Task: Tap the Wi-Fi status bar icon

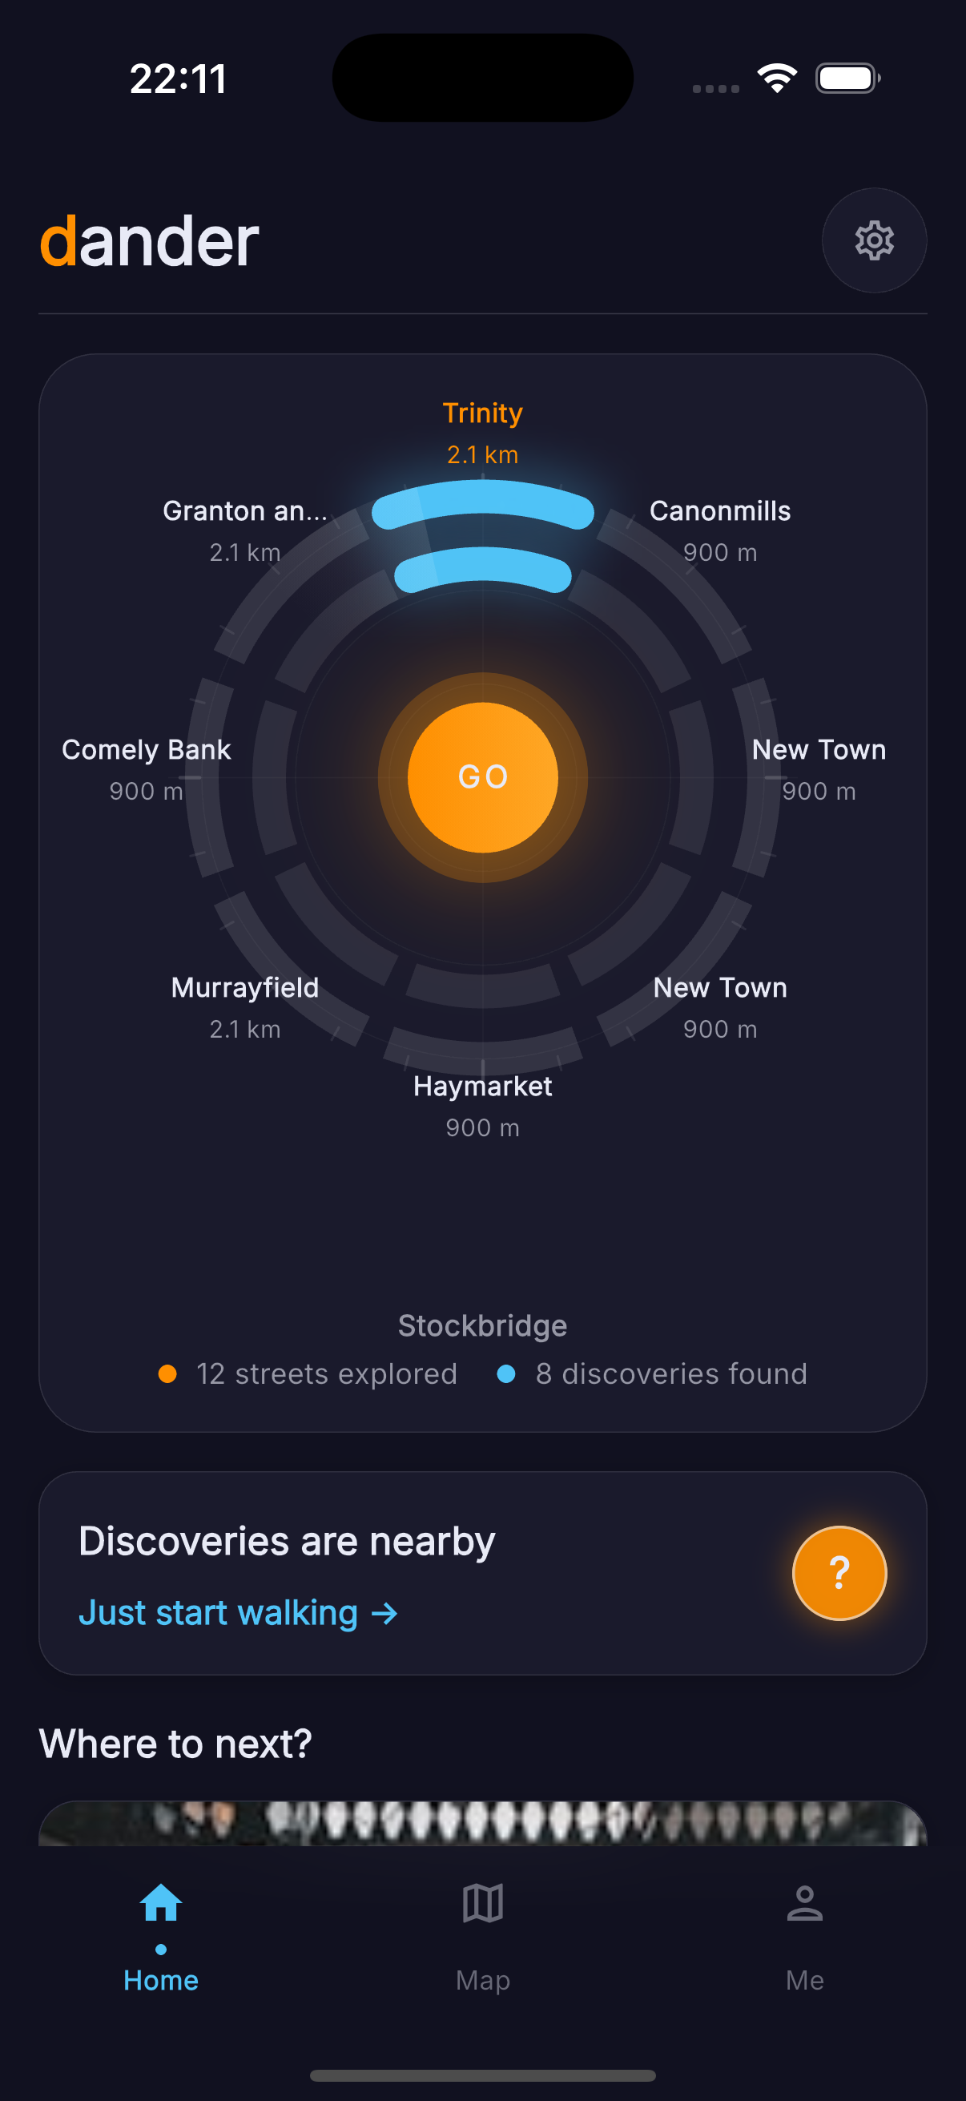Action: point(777,79)
